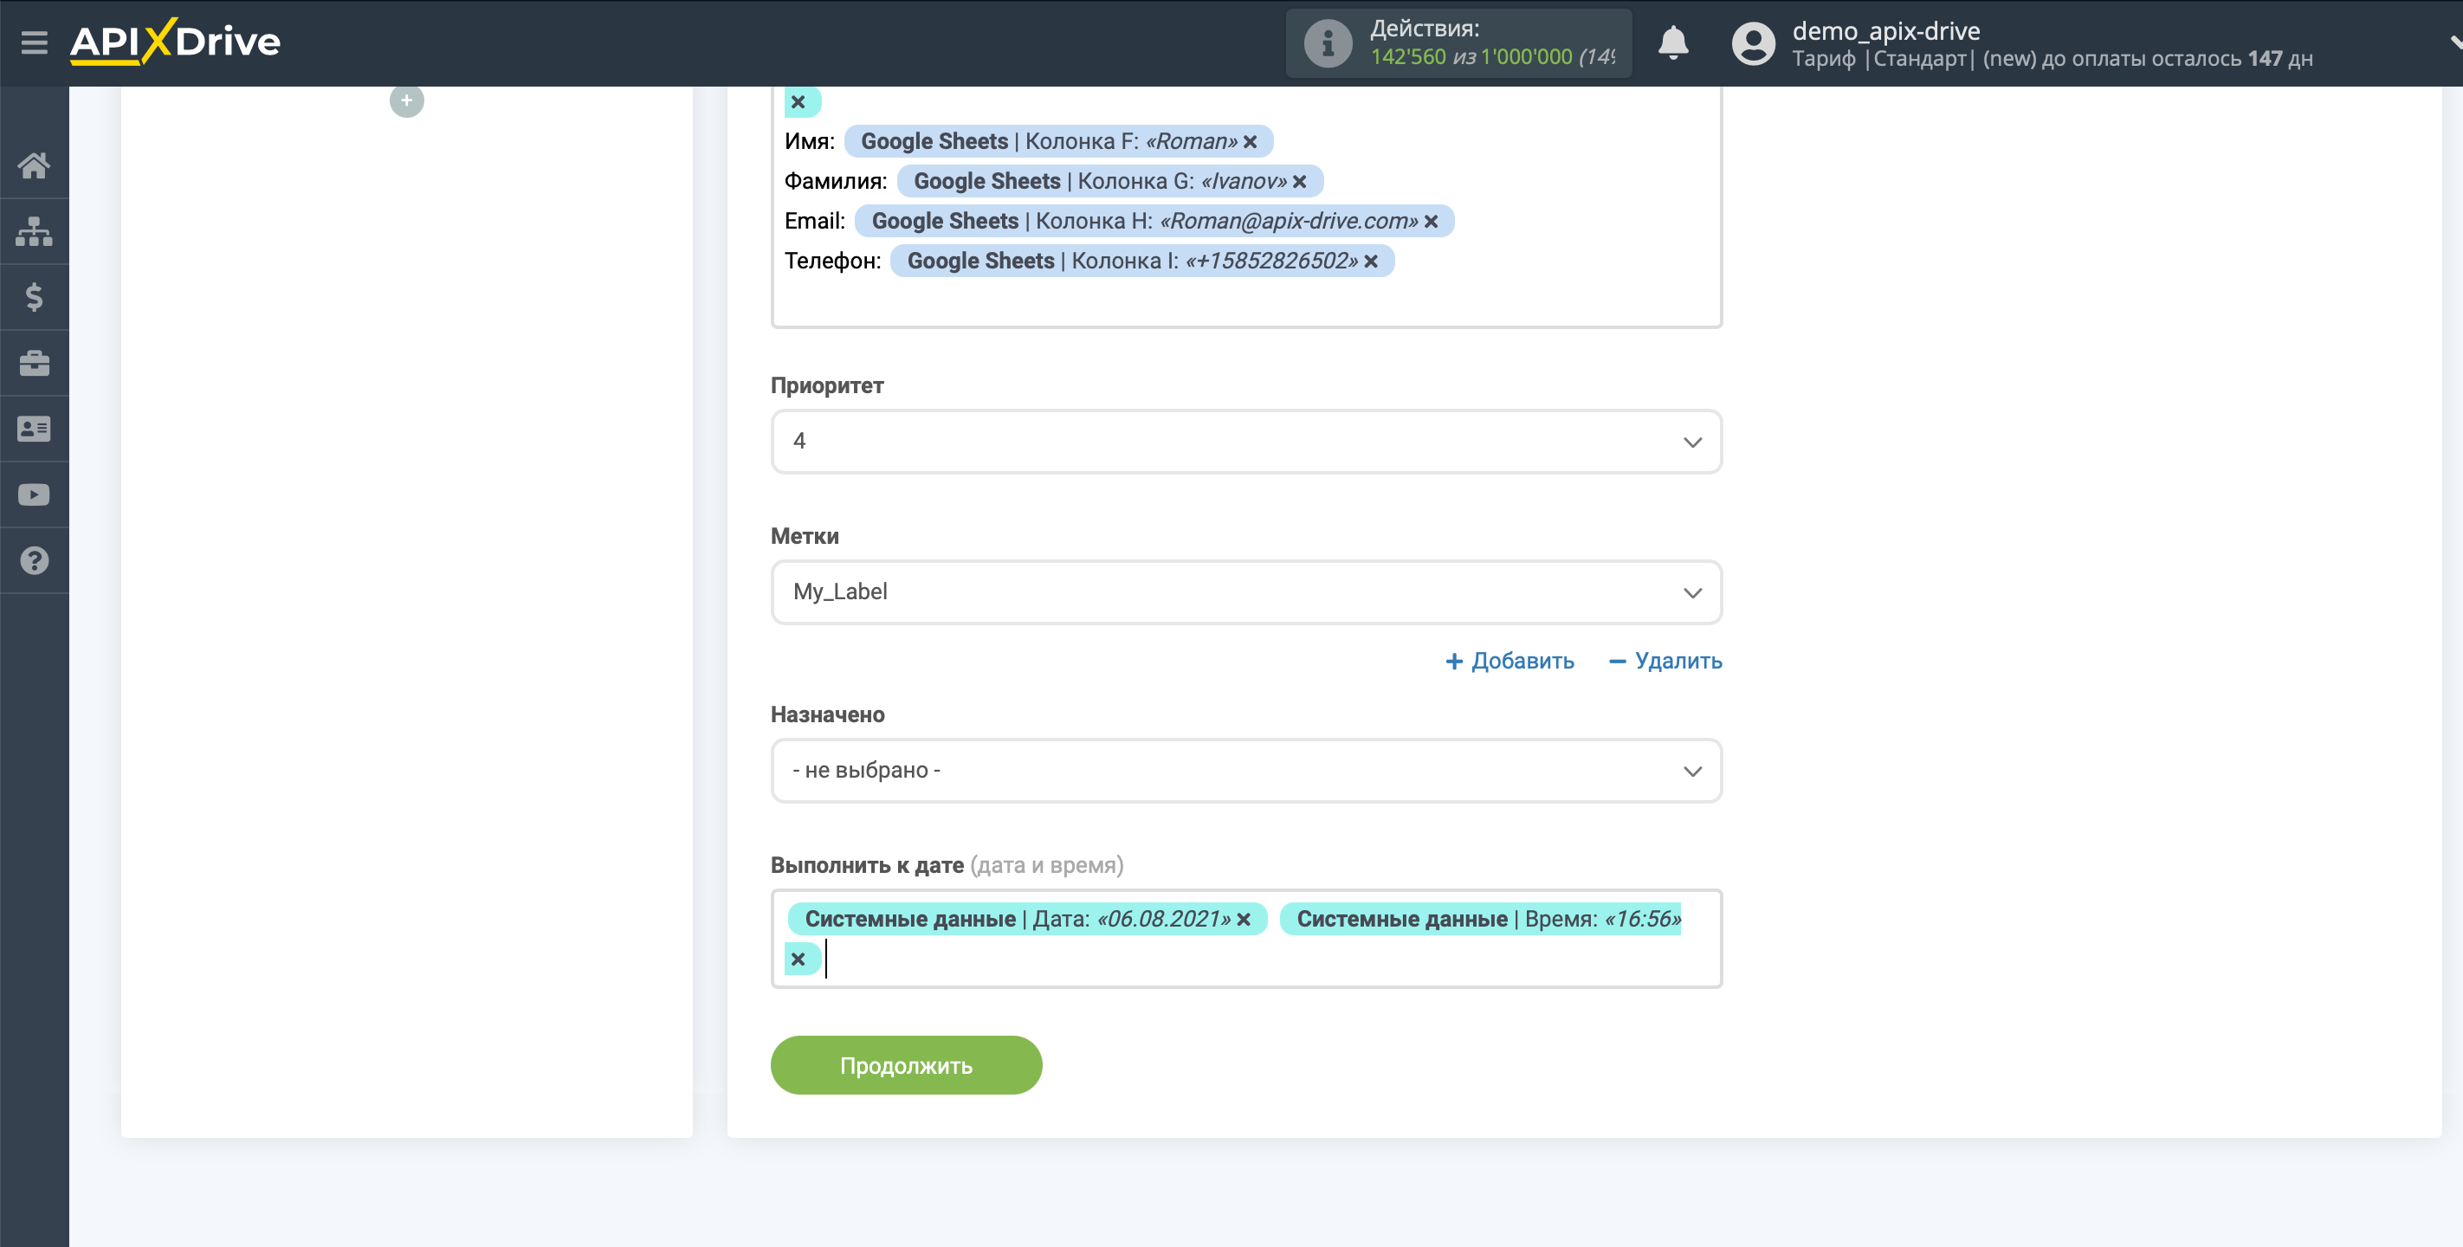Viewport: 2463px width, 1247px height.
Task: Click the ApiX-Drive logo
Action: pyautogui.click(x=175, y=42)
